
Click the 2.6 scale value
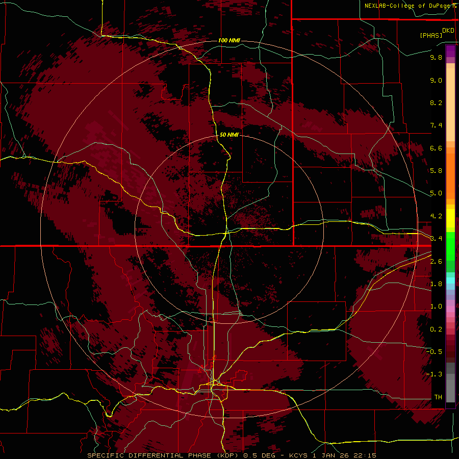click(x=436, y=262)
